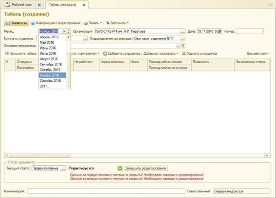Click search icon of Основной показатель field
The width and height of the screenshot is (276, 198).
183,45
